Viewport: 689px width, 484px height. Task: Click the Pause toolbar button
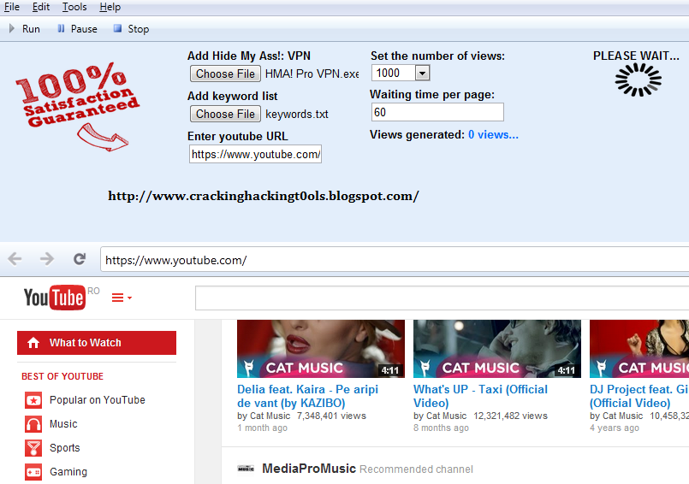(x=77, y=29)
